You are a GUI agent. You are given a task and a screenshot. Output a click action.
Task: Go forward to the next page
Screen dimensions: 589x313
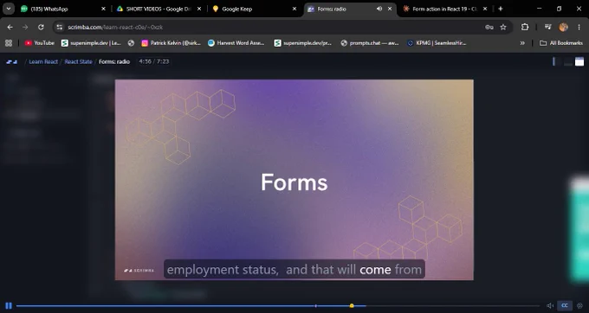pyautogui.click(x=25, y=27)
